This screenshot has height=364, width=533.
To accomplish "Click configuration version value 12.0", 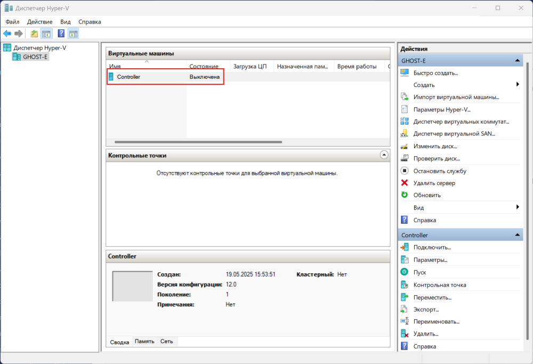I will click(x=231, y=285).
